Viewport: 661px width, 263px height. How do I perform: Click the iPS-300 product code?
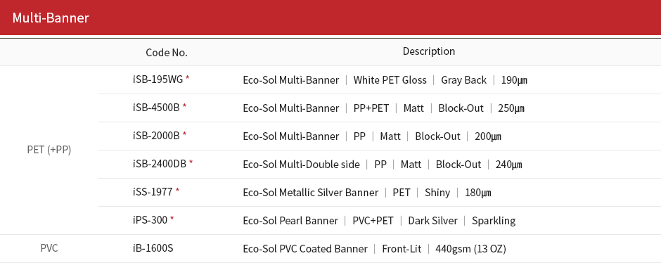(150, 220)
